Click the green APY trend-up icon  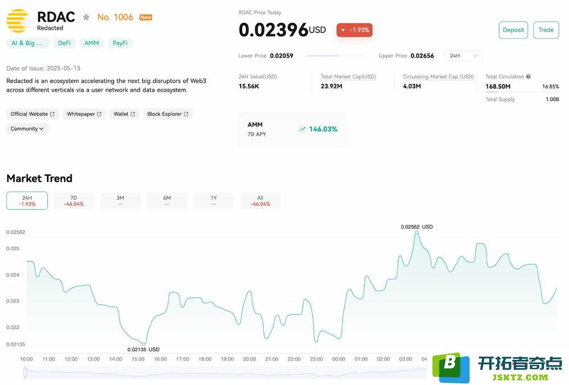tap(302, 129)
